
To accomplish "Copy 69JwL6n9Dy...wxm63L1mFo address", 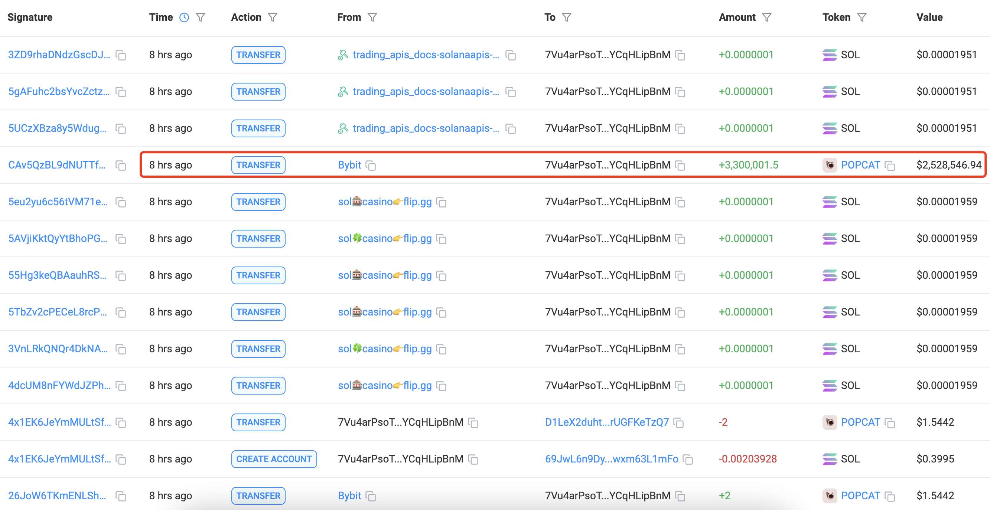I will (x=688, y=459).
